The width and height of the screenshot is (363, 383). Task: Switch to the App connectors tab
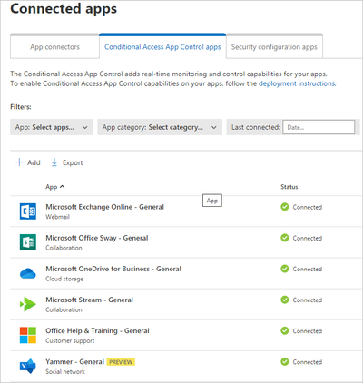[54, 47]
